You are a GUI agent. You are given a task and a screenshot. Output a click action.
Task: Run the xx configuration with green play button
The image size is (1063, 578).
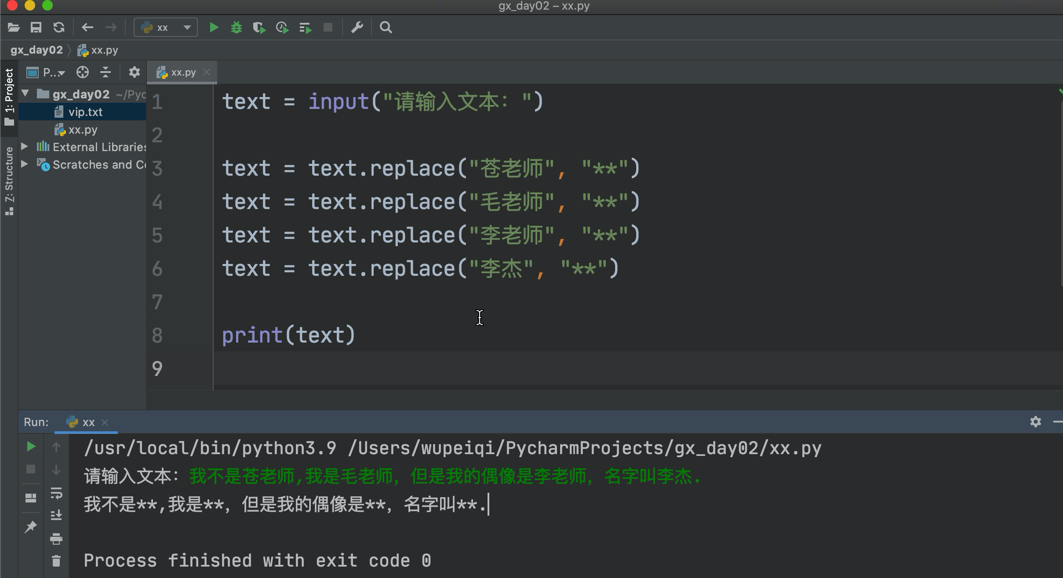214,28
